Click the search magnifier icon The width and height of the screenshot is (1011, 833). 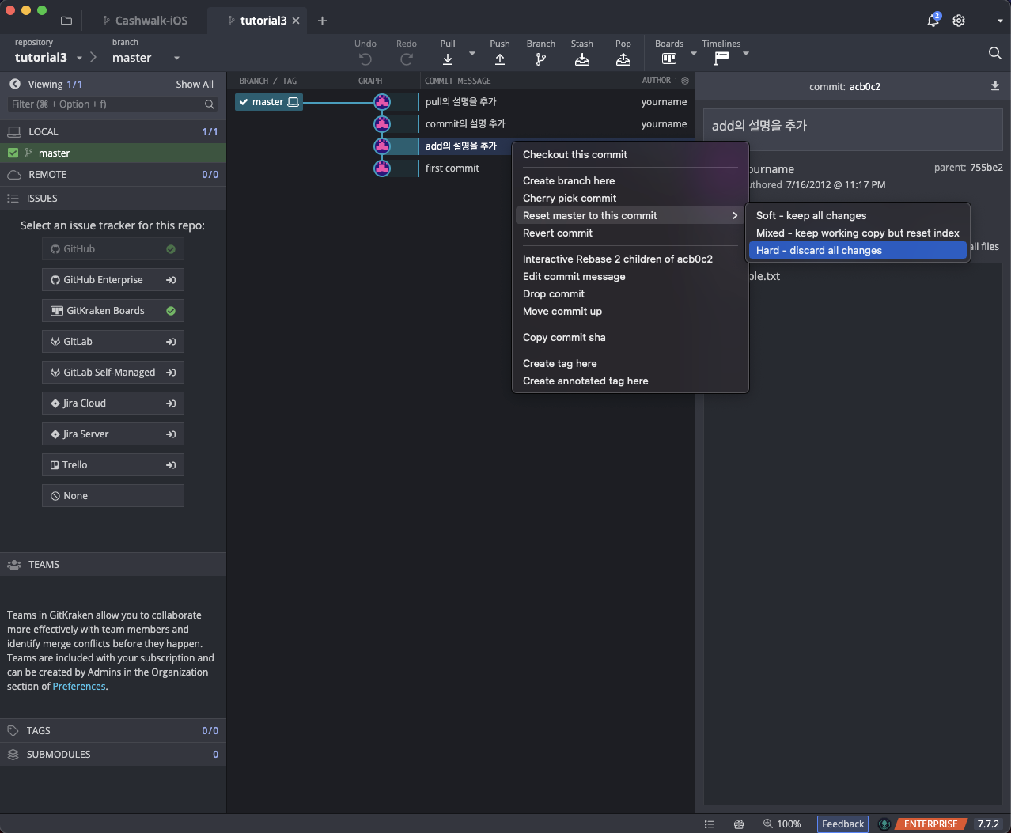994,53
